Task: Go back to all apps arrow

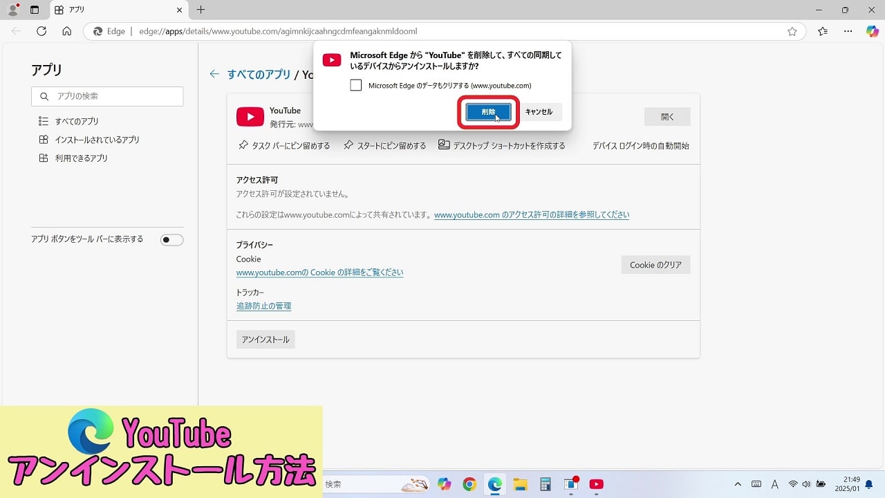Action: 214,74
